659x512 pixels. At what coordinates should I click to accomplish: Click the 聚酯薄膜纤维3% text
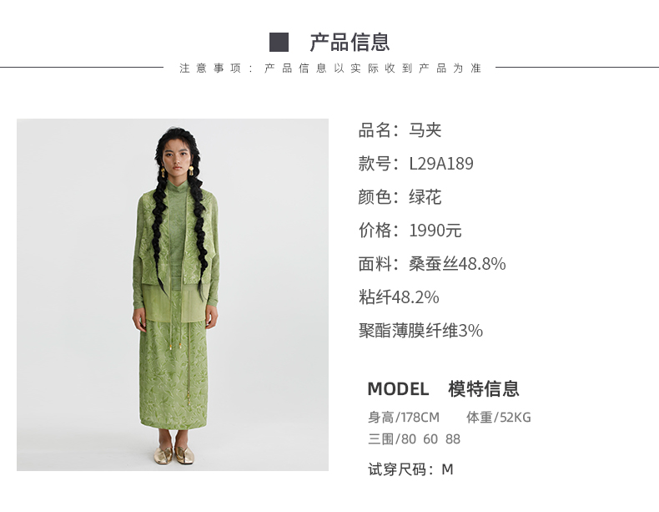coord(420,331)
